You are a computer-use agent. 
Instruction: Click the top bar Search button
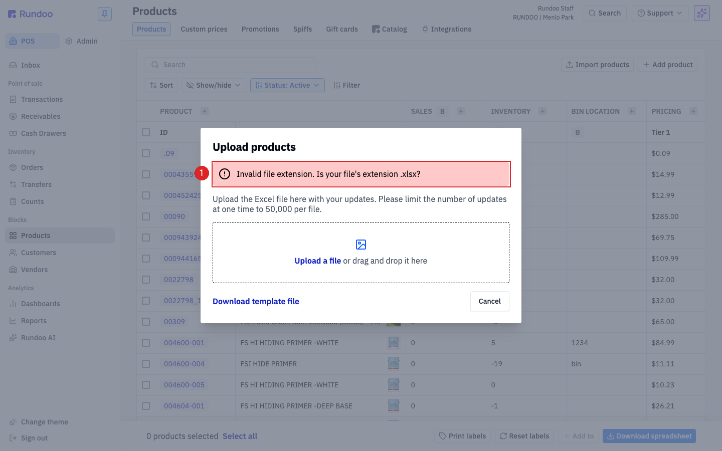[605, 13]
